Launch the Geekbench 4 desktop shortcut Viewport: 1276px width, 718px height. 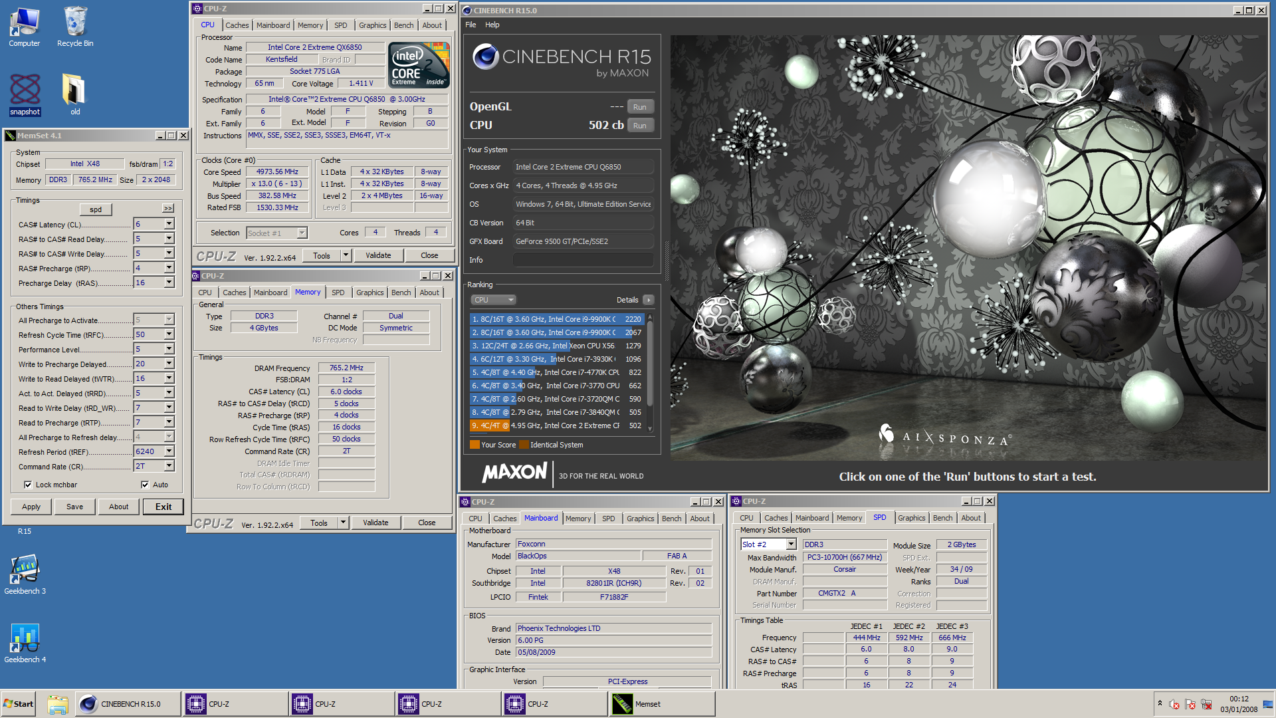pyautogui.click(x=25, y=644)
